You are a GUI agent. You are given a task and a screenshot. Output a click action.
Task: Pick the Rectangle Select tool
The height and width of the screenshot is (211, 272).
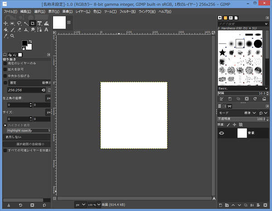[x=12, y=23]
